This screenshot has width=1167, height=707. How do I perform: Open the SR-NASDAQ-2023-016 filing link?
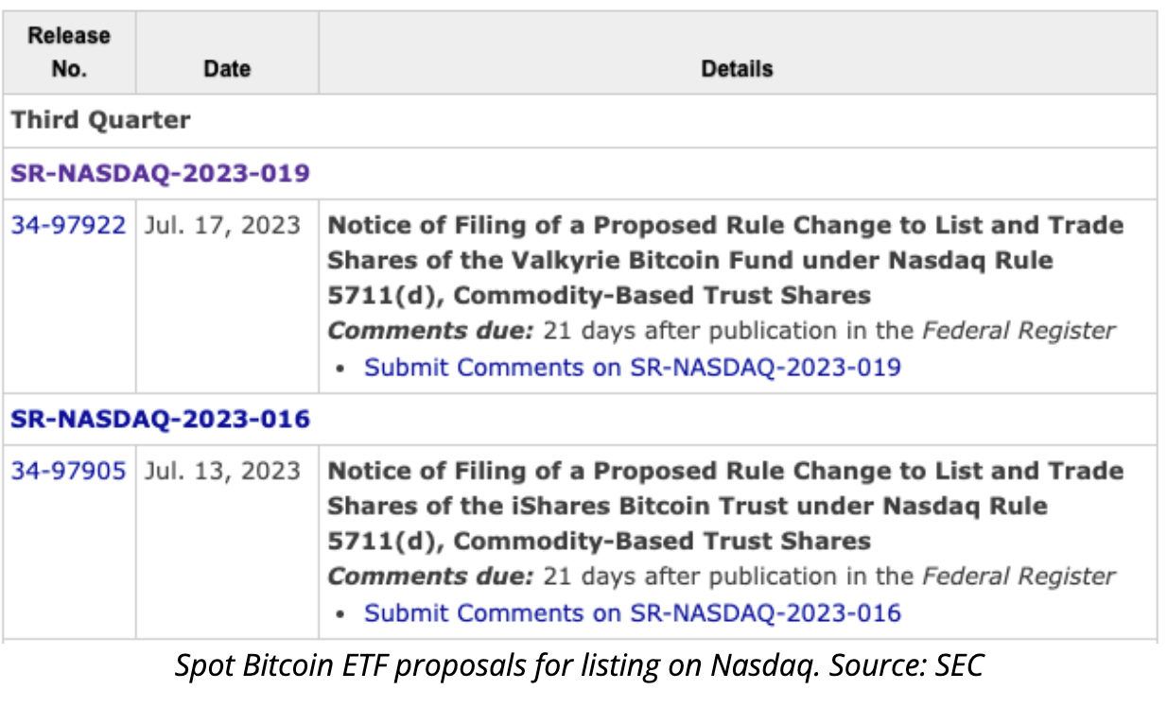click(x=161, y=419)
